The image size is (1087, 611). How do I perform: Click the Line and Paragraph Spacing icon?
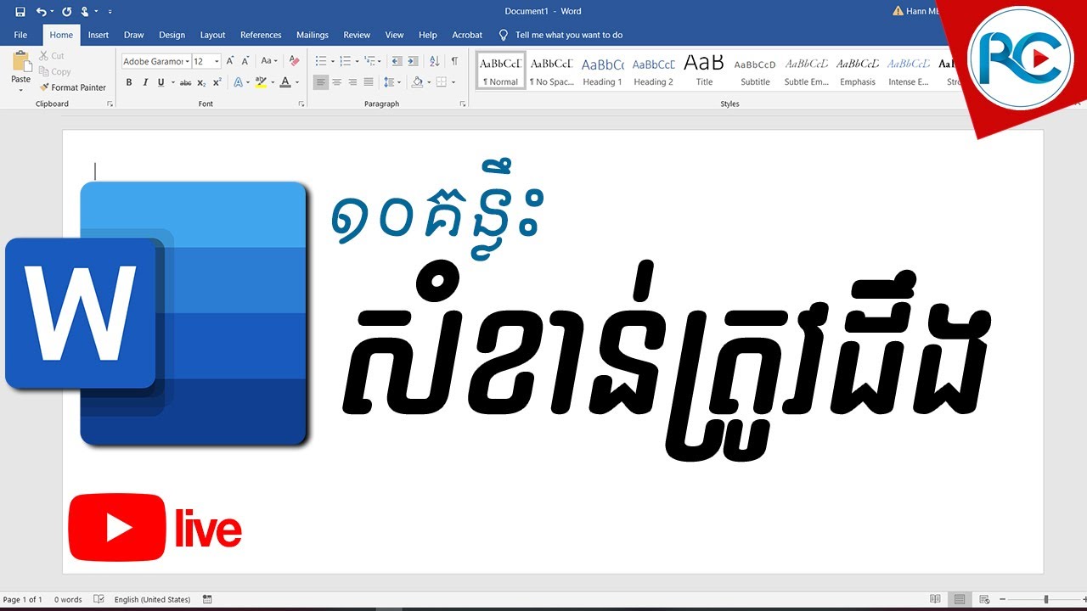pos(389,82)
